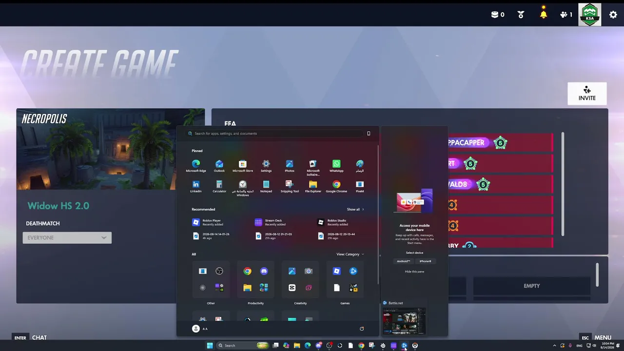Screen dimensions: 624x351
Task: Open the Calculator app
Action: coord(219,187)
